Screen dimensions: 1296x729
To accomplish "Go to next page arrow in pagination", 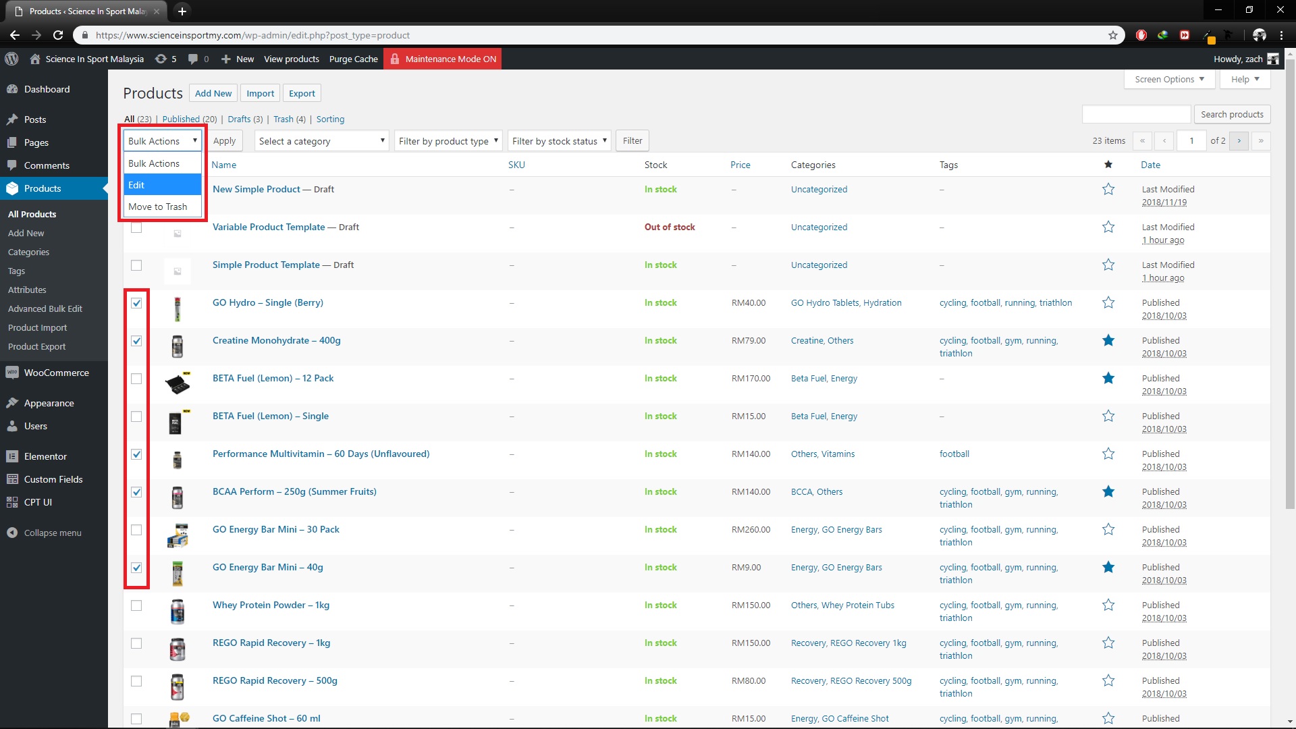I will pos(1239,141).
